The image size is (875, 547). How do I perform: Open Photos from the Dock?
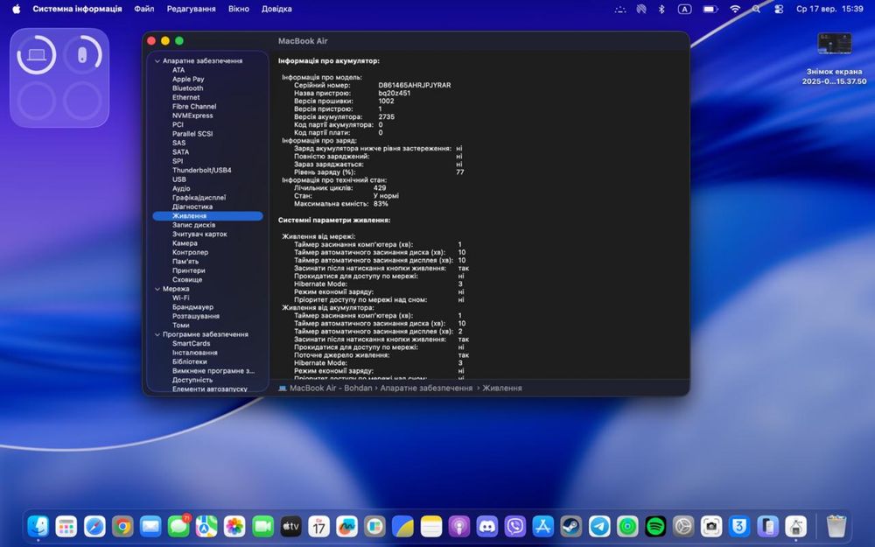234,526
